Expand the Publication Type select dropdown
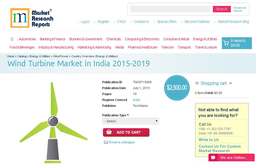This screenshot has height=167, width=256. [131, 121]
